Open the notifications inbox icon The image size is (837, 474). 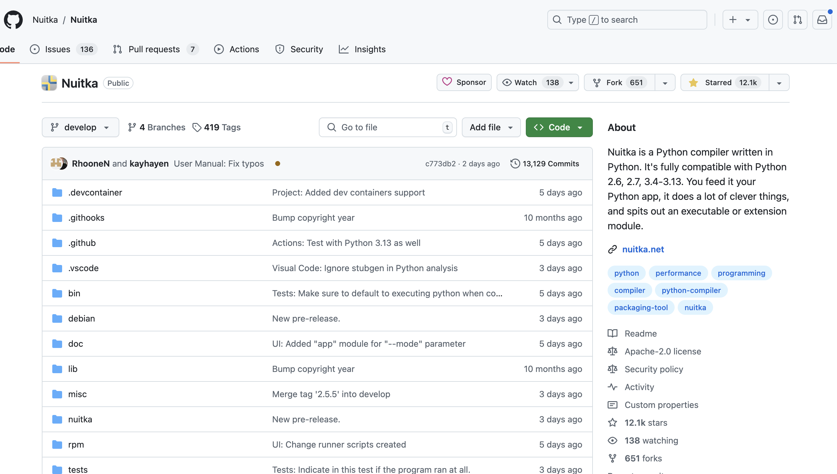tap(822, 20)
